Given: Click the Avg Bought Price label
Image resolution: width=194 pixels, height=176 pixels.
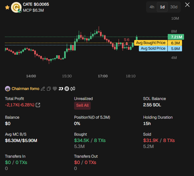Looking at the screenshot, I should tap(151, 43).
